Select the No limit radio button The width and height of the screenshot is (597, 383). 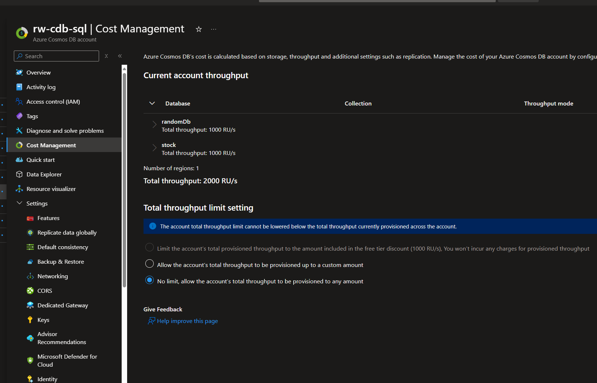pos(149,280)
